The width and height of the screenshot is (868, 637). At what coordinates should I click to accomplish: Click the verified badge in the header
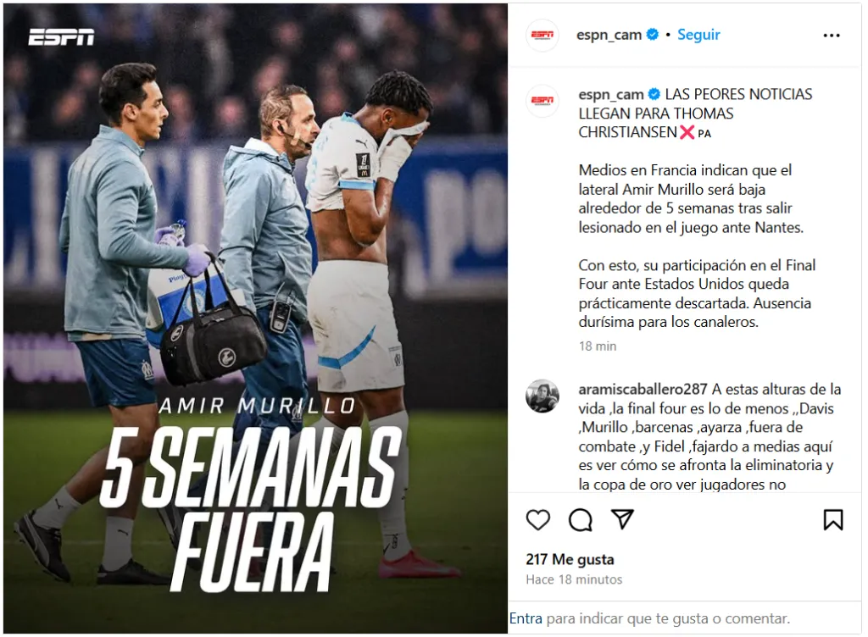click(653, 34)
